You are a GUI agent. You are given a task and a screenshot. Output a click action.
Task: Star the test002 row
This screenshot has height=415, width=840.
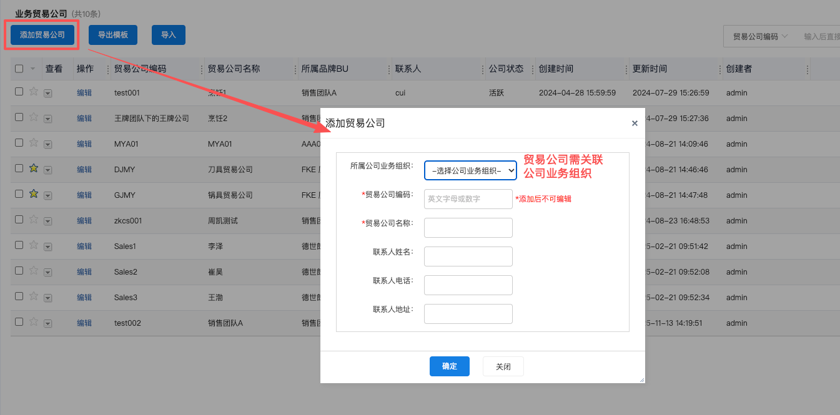(x=34, y=322)
